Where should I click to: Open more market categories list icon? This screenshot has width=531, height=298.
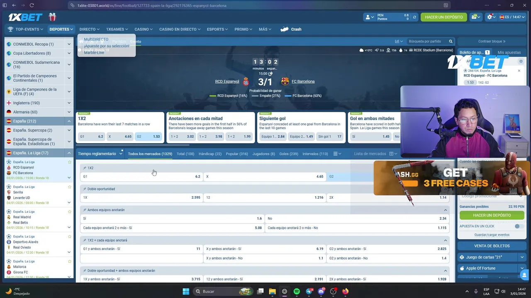click(337, 154)
